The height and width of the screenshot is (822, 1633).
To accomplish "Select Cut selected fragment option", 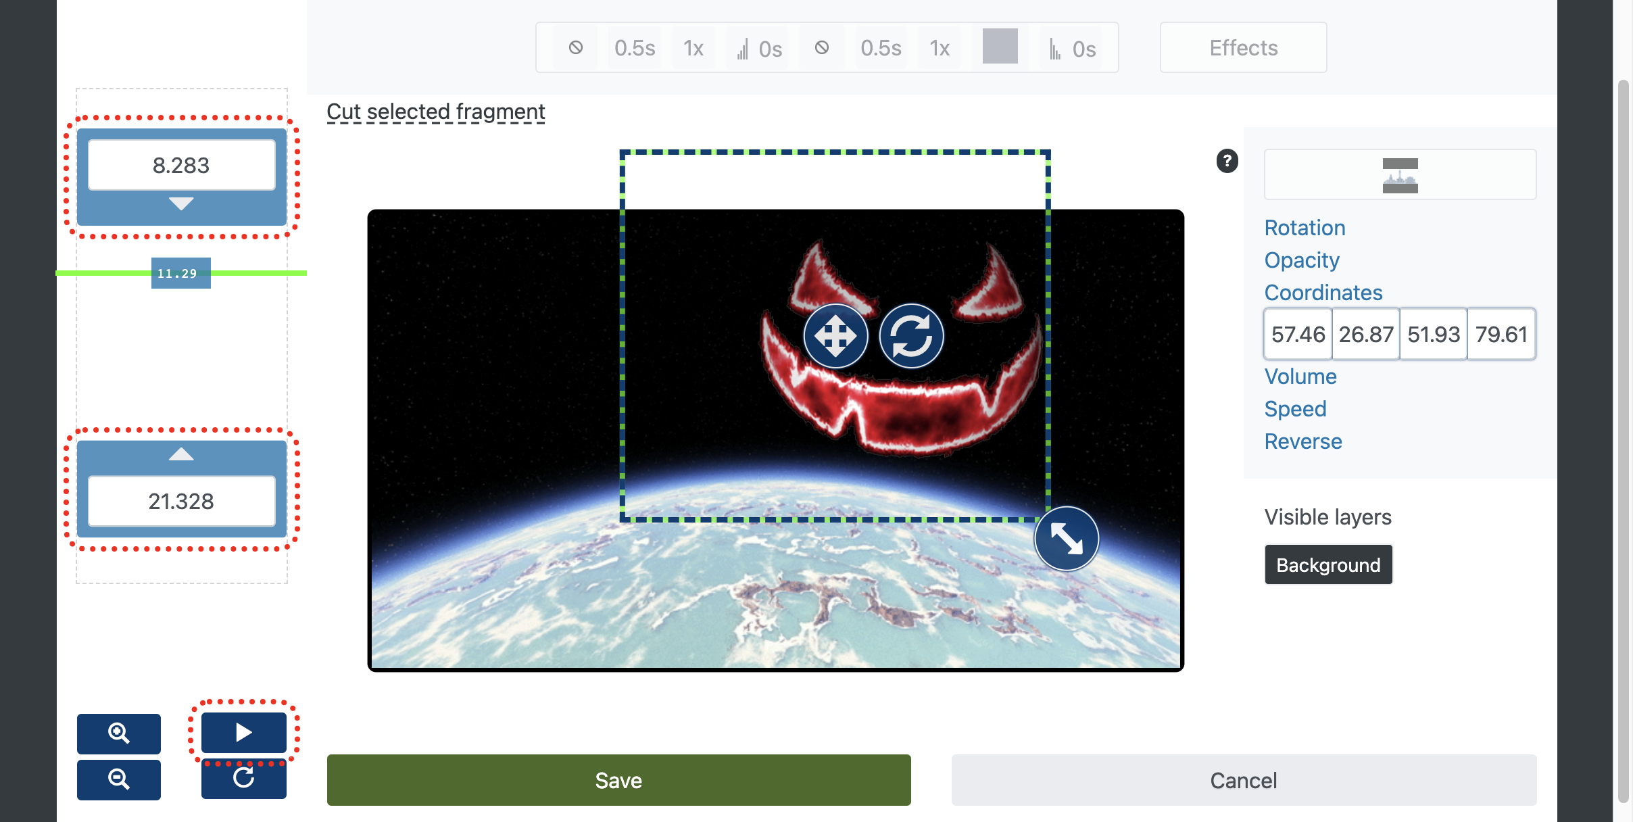I will point(436,111).
